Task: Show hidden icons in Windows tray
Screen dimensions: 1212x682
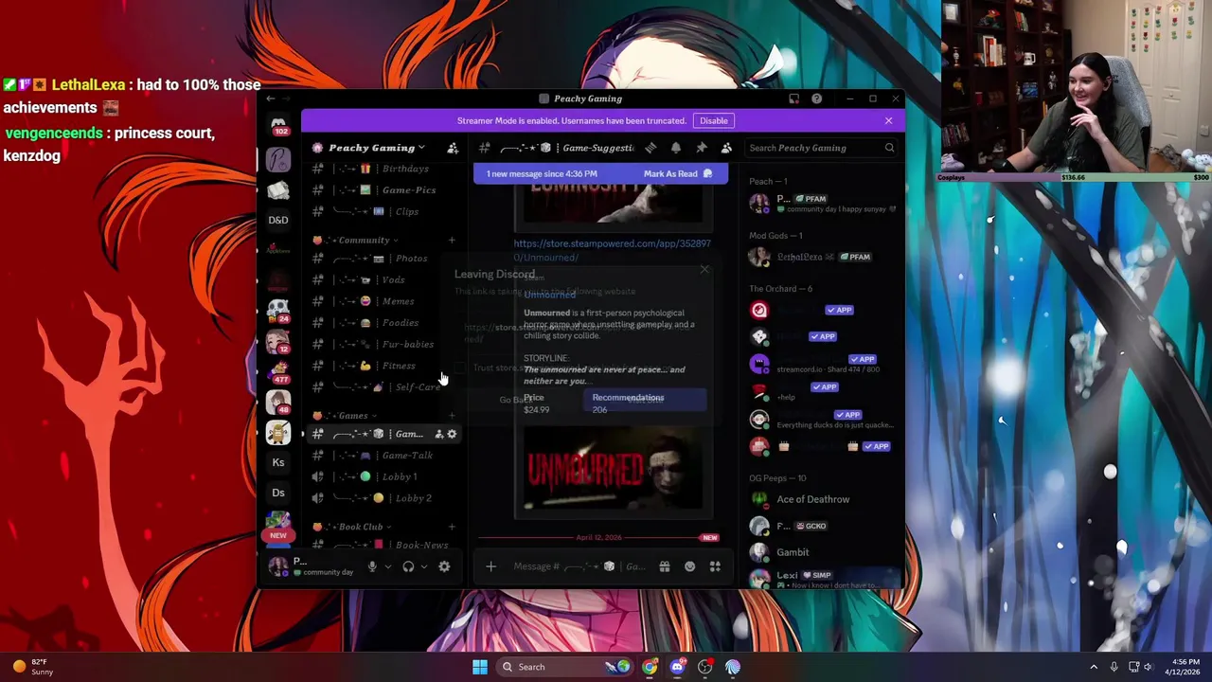Action: 1094,667
